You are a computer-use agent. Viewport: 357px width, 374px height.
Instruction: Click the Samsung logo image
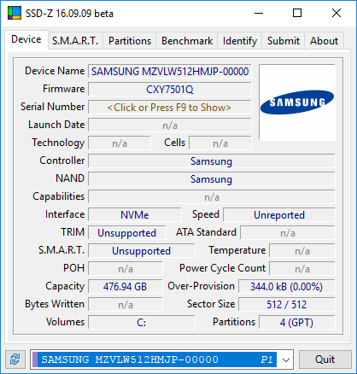point(297,102)
